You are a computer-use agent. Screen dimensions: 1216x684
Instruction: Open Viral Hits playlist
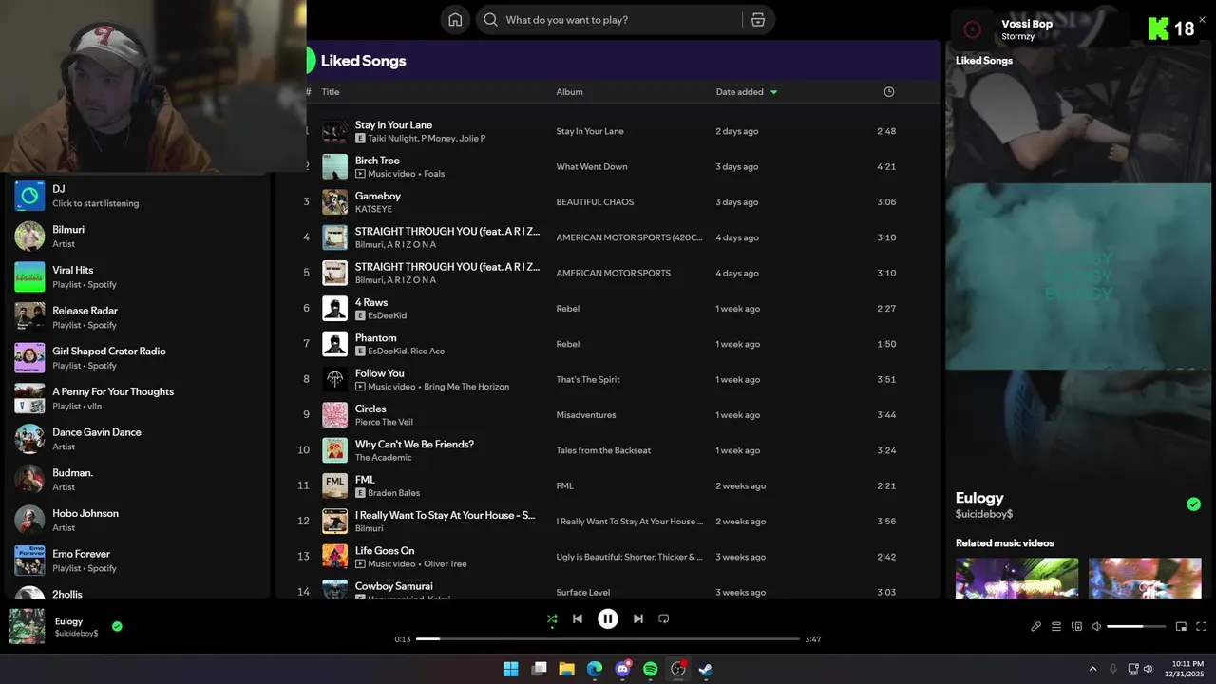[x=138, y=276]
